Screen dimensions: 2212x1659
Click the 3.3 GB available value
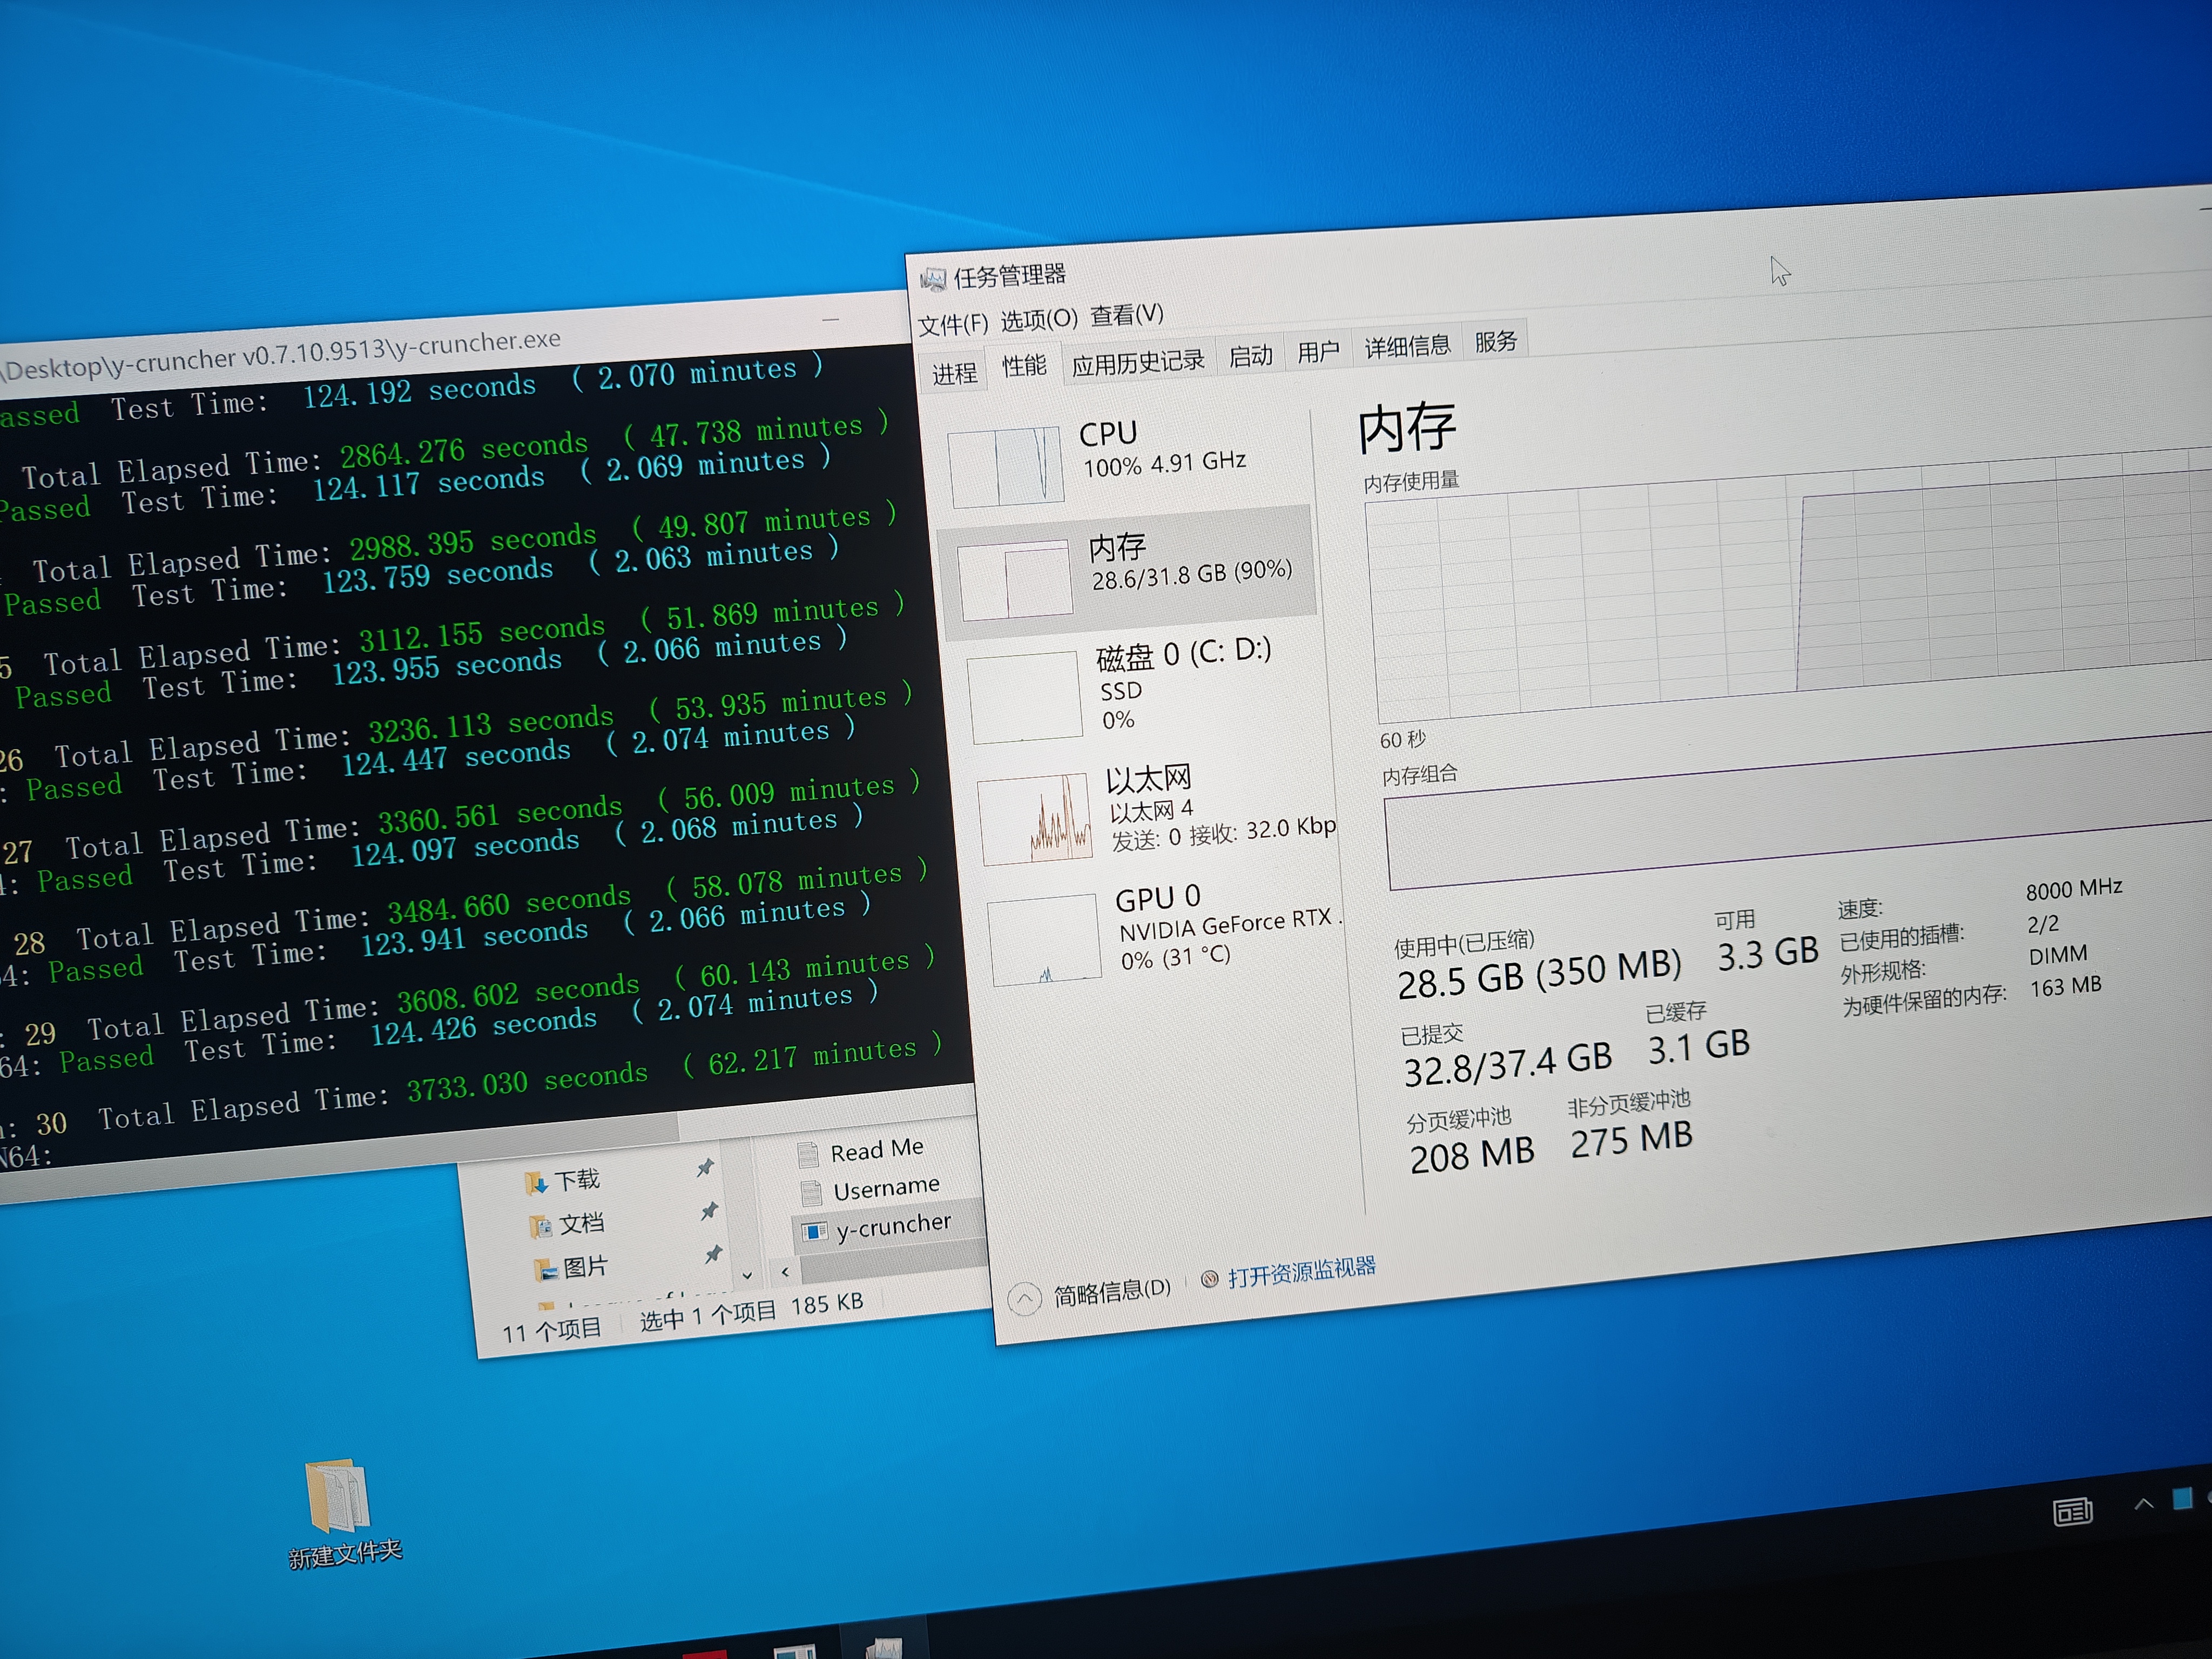(x=1768, y=953)
